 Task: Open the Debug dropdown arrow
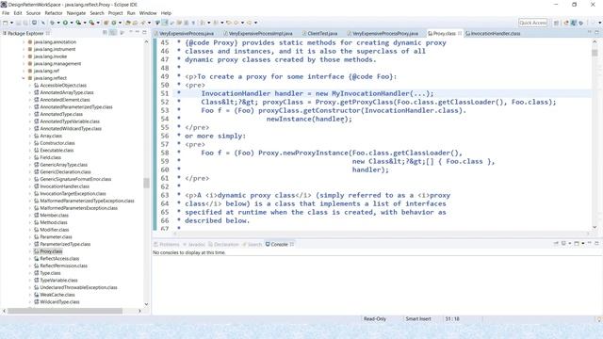(x=58, y=23)
